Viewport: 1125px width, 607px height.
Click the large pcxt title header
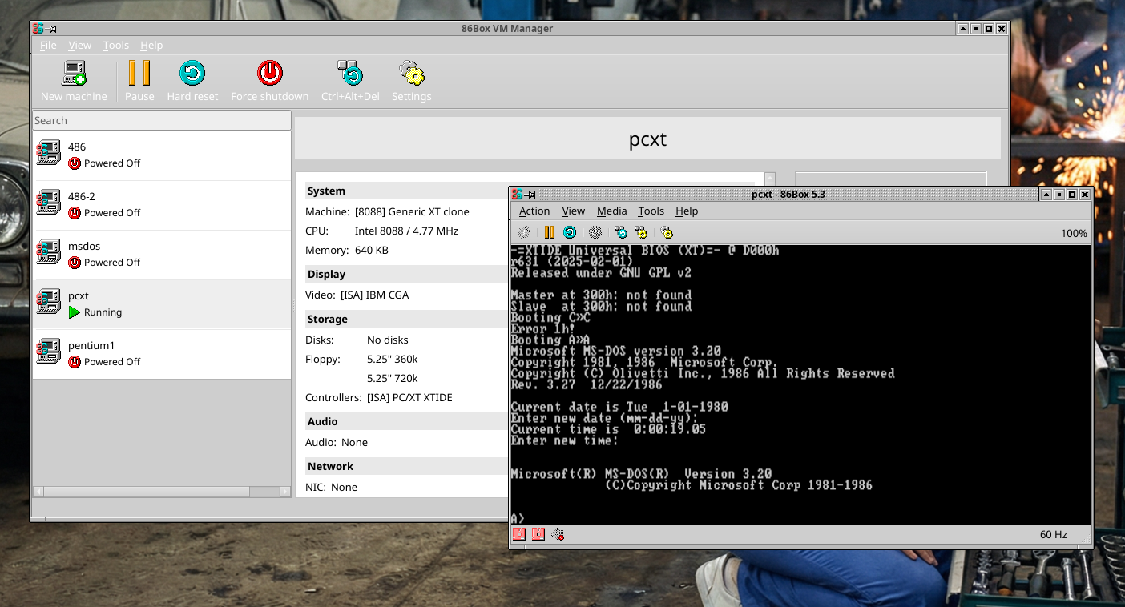click(647, 139)
